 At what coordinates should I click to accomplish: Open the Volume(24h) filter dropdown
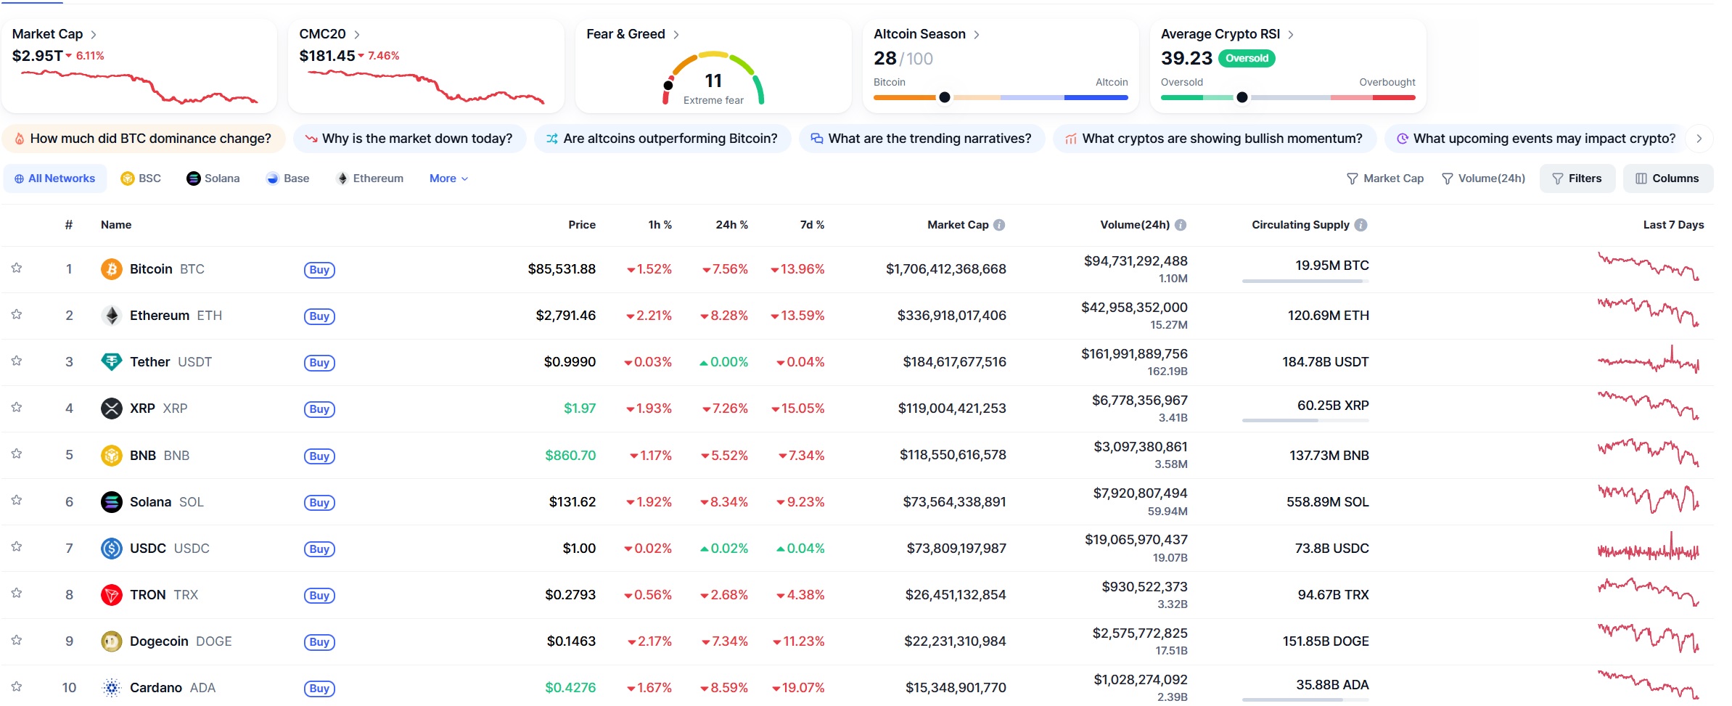(1483, 178)
